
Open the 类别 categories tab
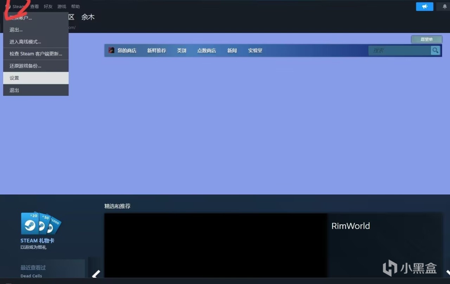point(182,51)
